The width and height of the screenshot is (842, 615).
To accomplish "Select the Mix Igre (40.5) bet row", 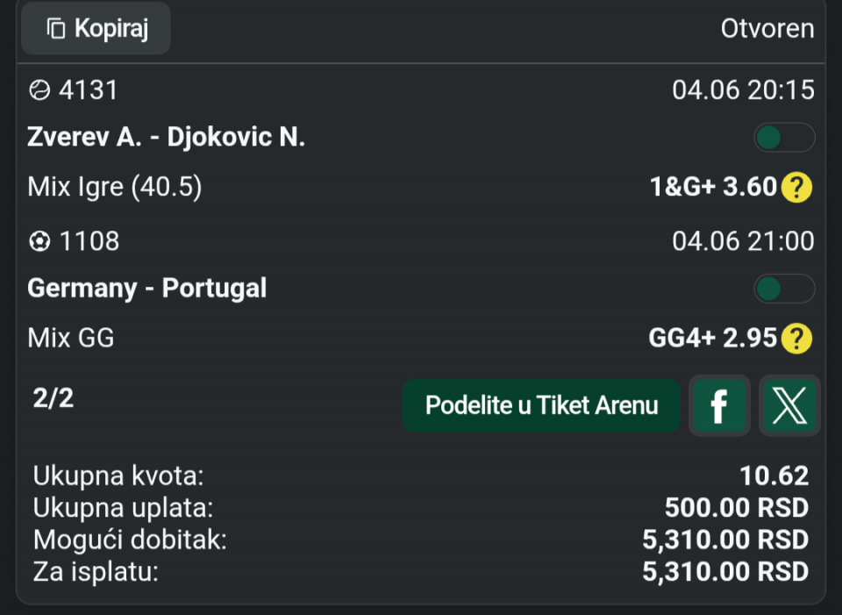I will click(x=421, y=188).
